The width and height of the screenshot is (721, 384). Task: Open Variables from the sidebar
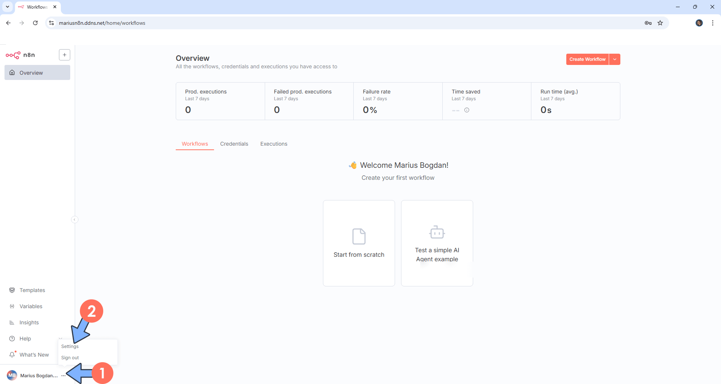tap(31, 306)
